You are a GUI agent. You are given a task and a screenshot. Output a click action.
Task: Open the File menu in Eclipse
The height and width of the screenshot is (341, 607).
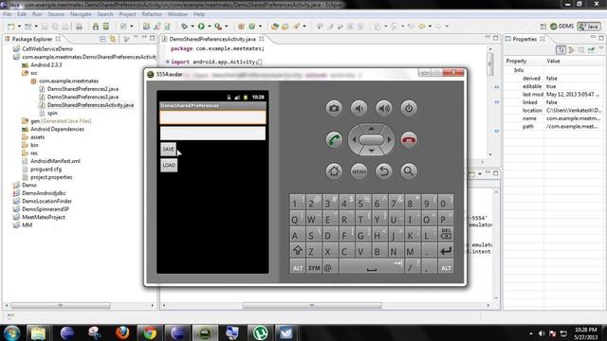pos(7,14)
